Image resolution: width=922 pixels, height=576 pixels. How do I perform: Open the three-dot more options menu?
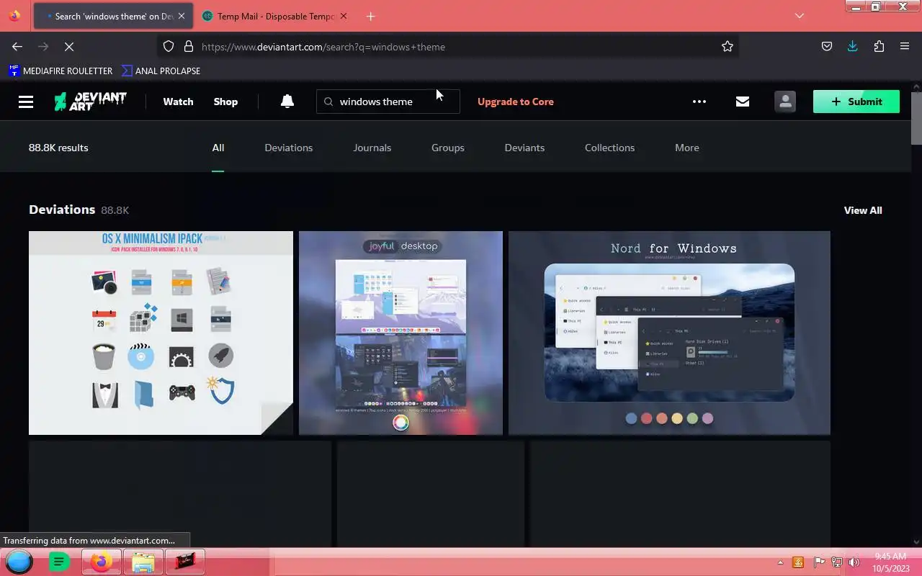click(699, 102)
